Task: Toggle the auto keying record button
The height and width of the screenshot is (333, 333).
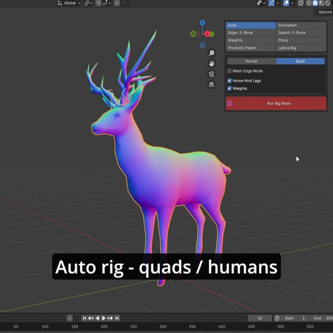Action: tap(69, 318)
